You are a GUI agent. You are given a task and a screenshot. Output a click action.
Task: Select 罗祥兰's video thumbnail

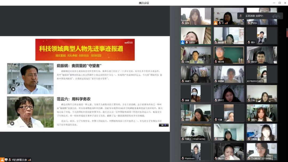[229, 93]
